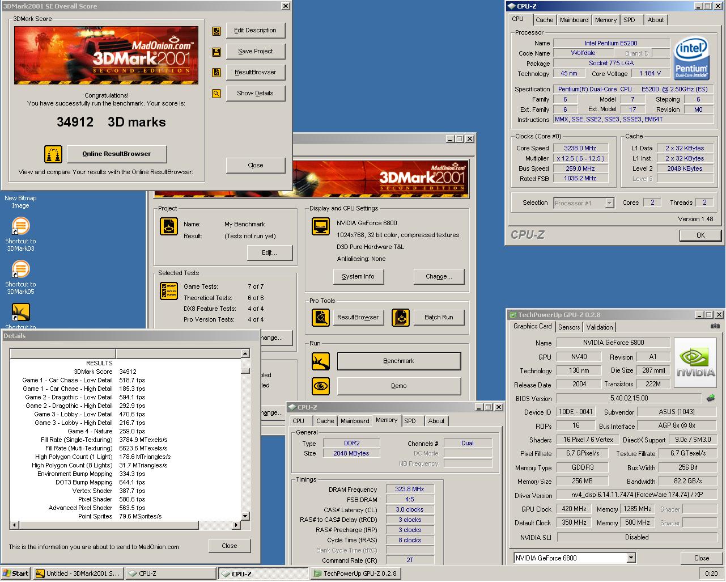The height and width of the screenshot is (582, 726).
Task: Close the 3DMark Overall Score dialog
Action: click(256, 166)
